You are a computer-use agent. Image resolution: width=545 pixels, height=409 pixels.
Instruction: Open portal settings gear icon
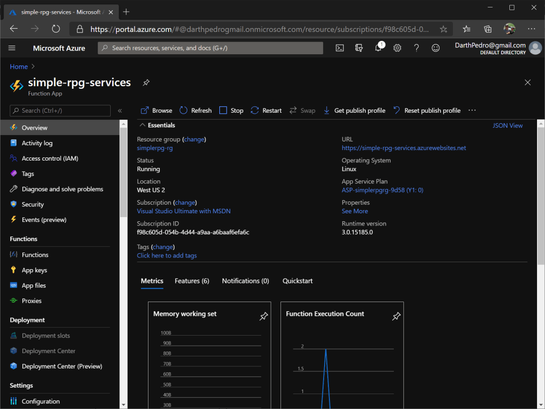397,48
